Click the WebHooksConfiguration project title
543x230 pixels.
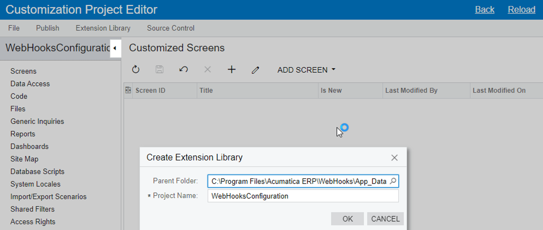click(x=58, y=48)
